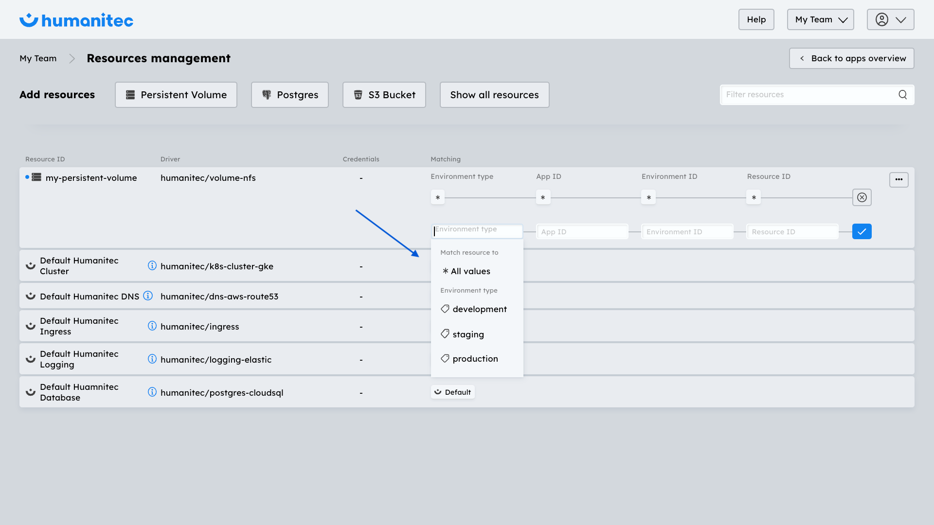
Task: Click the Resource ID input field
Action: pos(793,231)
